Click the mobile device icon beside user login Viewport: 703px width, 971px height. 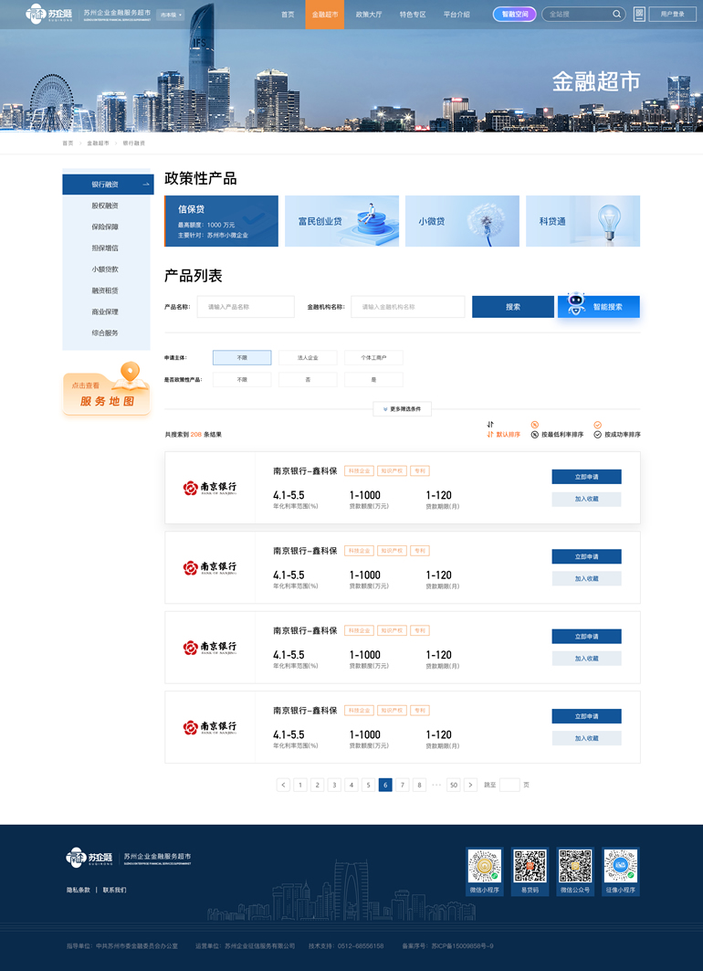tap(639, 15)
